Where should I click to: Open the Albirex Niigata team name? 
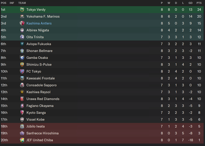pos(38,30)
